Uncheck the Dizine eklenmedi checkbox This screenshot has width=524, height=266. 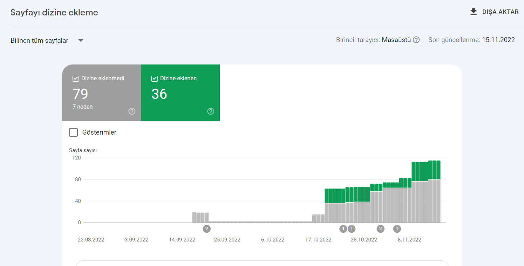[x=76, y=79]
